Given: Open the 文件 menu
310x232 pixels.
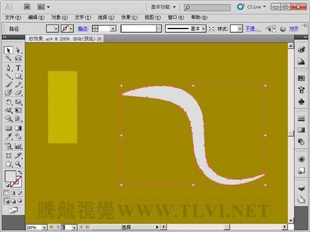Looking at the screenshot, I should (x=13, y=17).
